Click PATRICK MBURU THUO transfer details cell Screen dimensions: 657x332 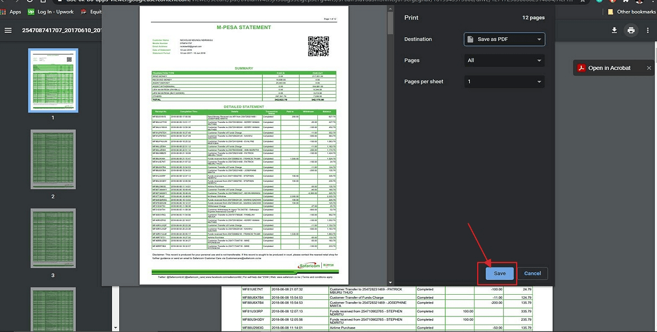pos(366,291)
